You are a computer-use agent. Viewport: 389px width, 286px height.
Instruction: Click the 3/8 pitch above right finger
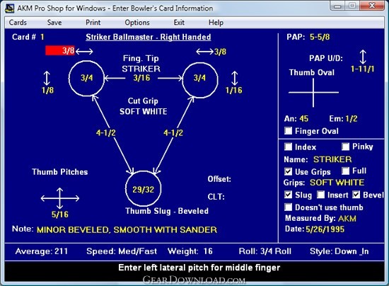pos(220,52)
